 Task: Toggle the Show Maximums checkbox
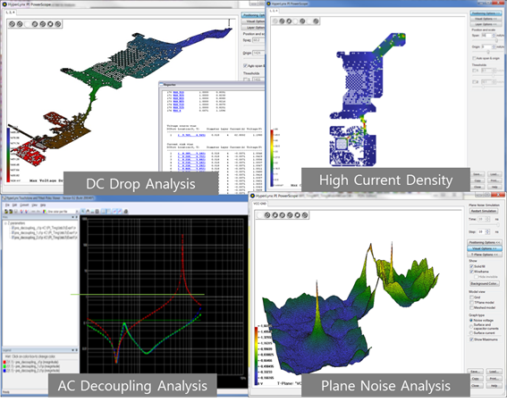[471, 339]
